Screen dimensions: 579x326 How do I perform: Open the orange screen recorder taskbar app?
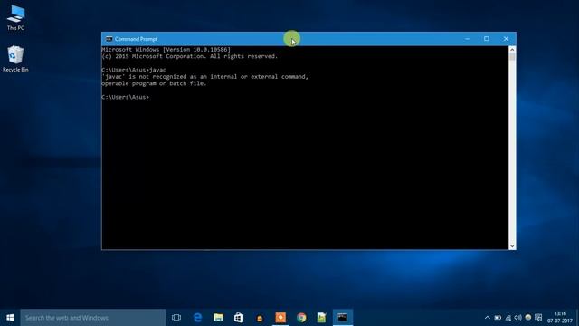pyautogui.click(x=280, y=318)
